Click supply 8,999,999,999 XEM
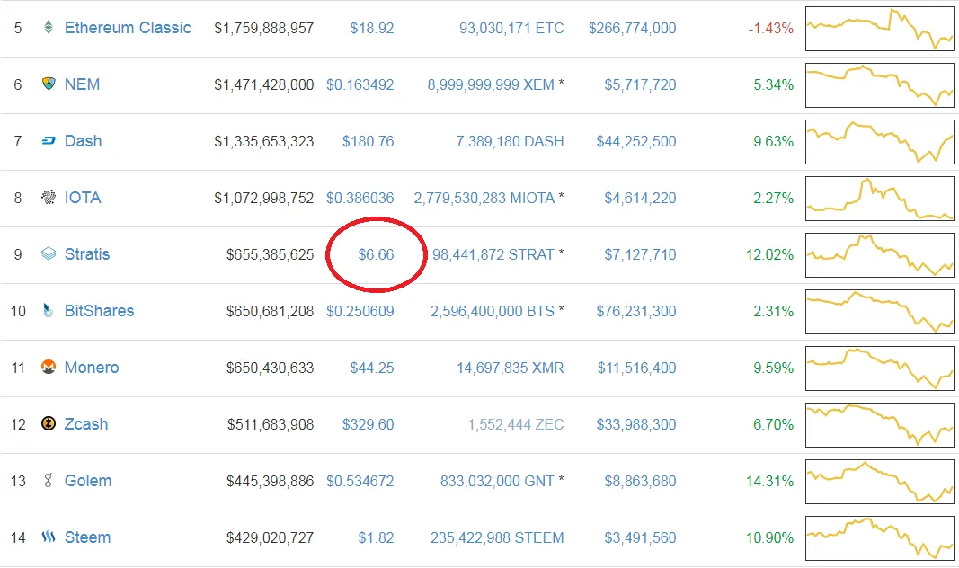The height and width of the screenshot is (568, 959). [491, 85]
